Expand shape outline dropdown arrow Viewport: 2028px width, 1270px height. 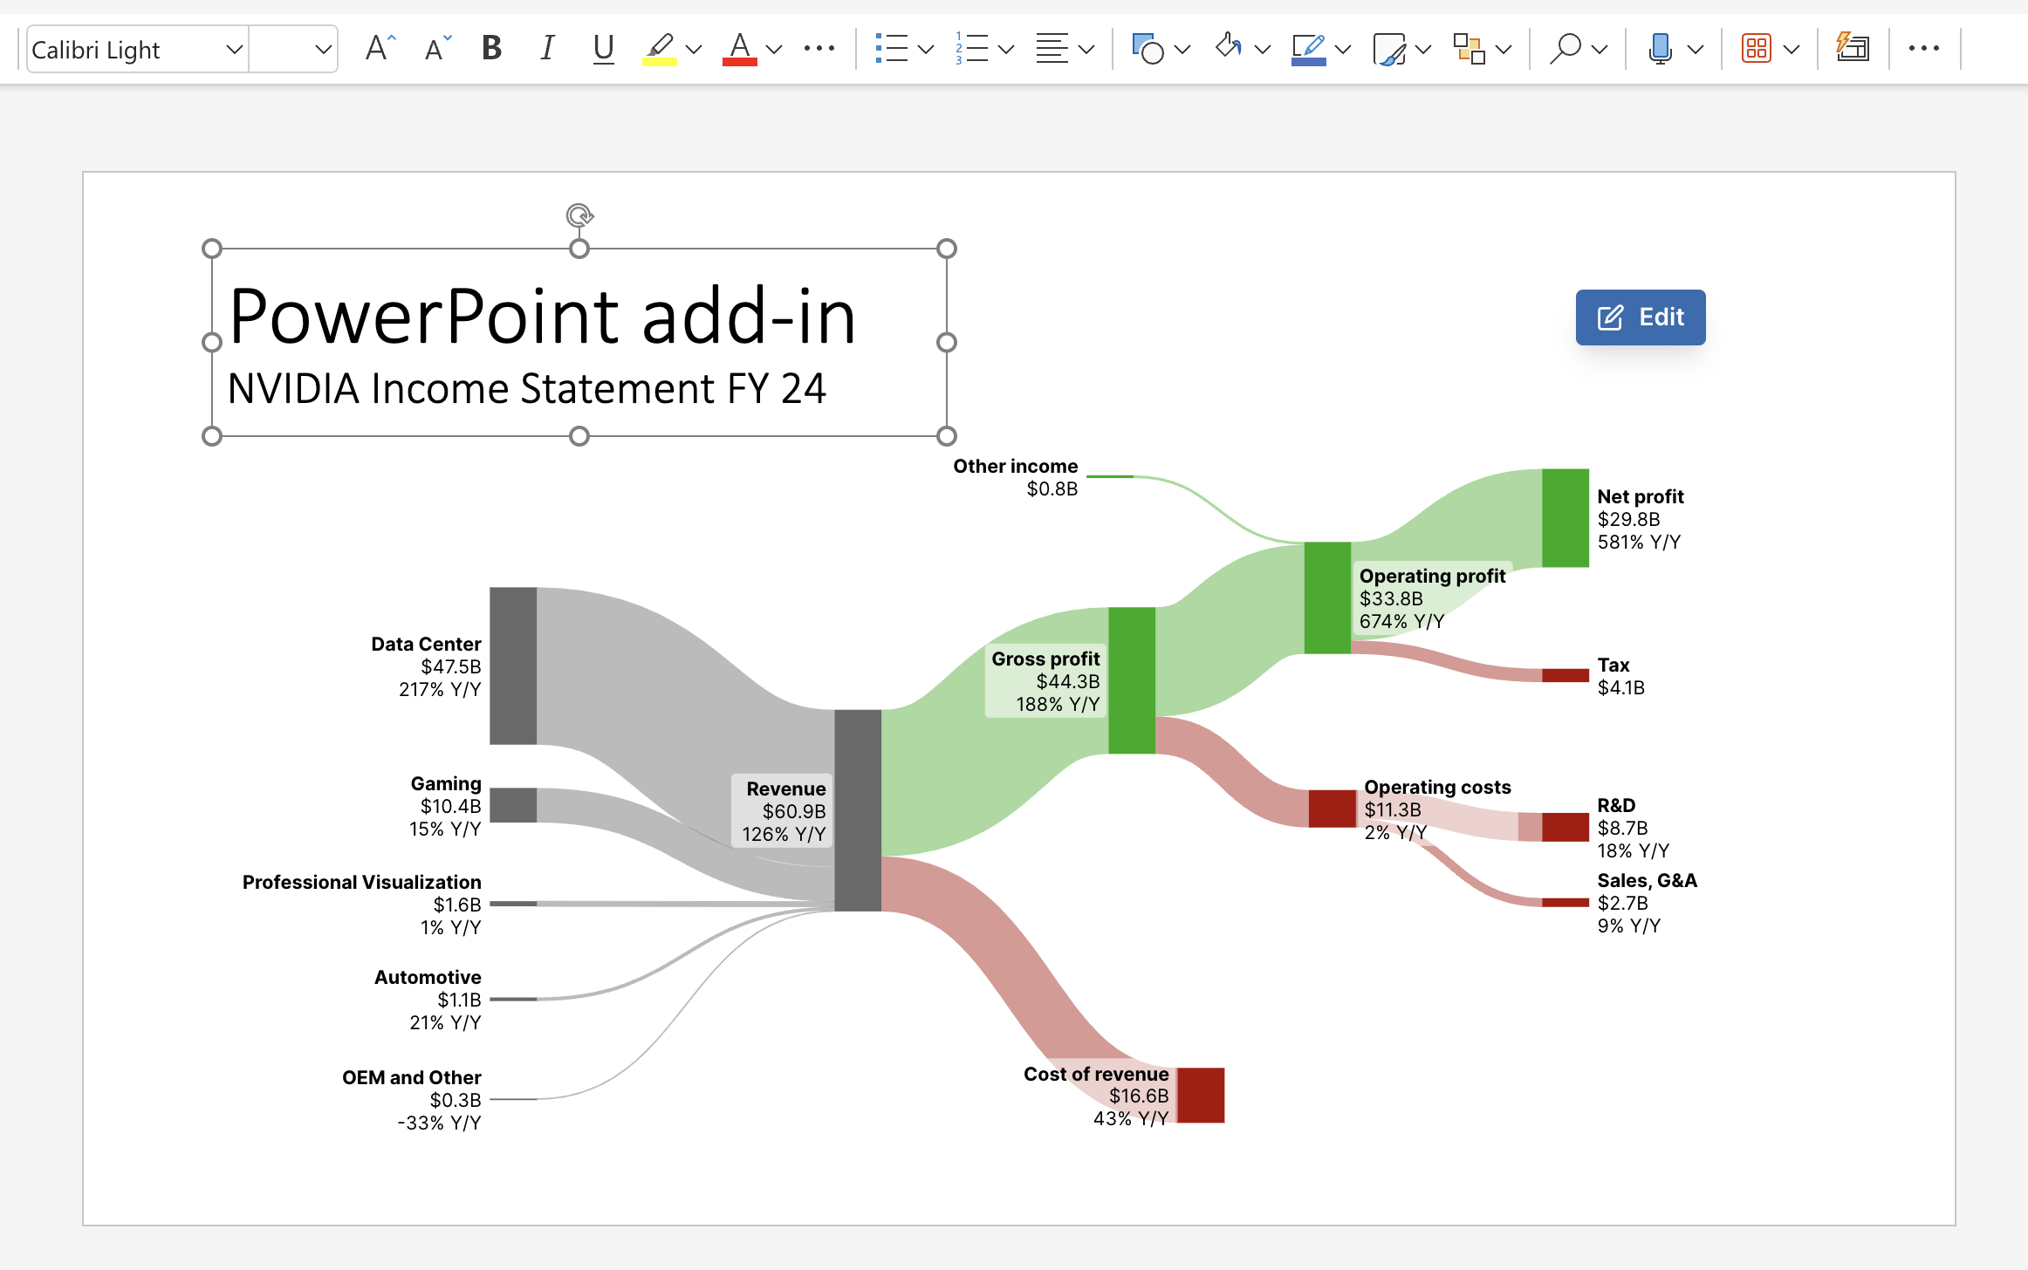pos(1344,50)
